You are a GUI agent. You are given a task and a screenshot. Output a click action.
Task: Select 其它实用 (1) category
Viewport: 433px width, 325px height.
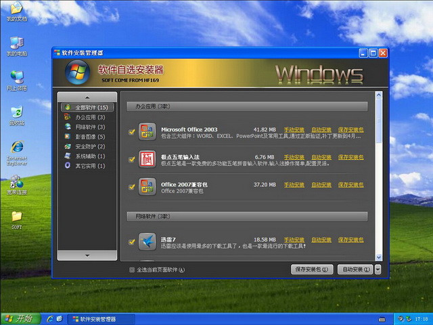[x=87, y=165]
